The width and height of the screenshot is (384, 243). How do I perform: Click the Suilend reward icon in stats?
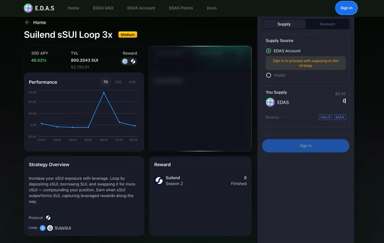pos(133,61)
